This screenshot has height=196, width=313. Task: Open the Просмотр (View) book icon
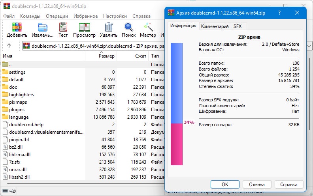pos(85,27)
